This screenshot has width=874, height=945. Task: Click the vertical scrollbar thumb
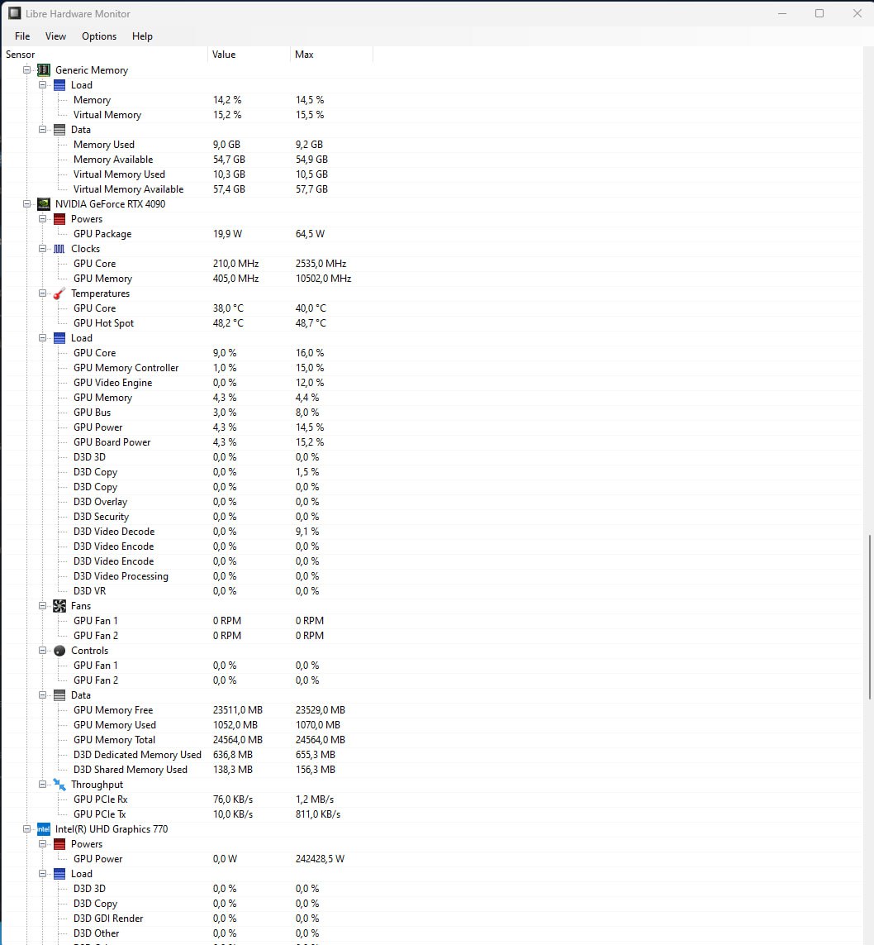(869, 616)
